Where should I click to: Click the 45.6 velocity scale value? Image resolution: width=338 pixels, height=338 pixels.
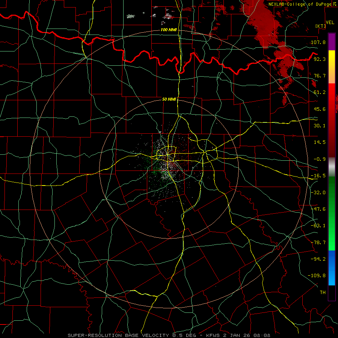(x=320, y=109)
